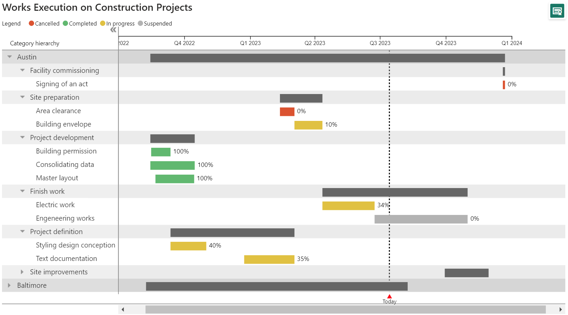Image resolution: width=568 pixels, height=315 pixels.
Task: Click the right arrow of the bottom scrollbar
Action: [x=560, y=309]
